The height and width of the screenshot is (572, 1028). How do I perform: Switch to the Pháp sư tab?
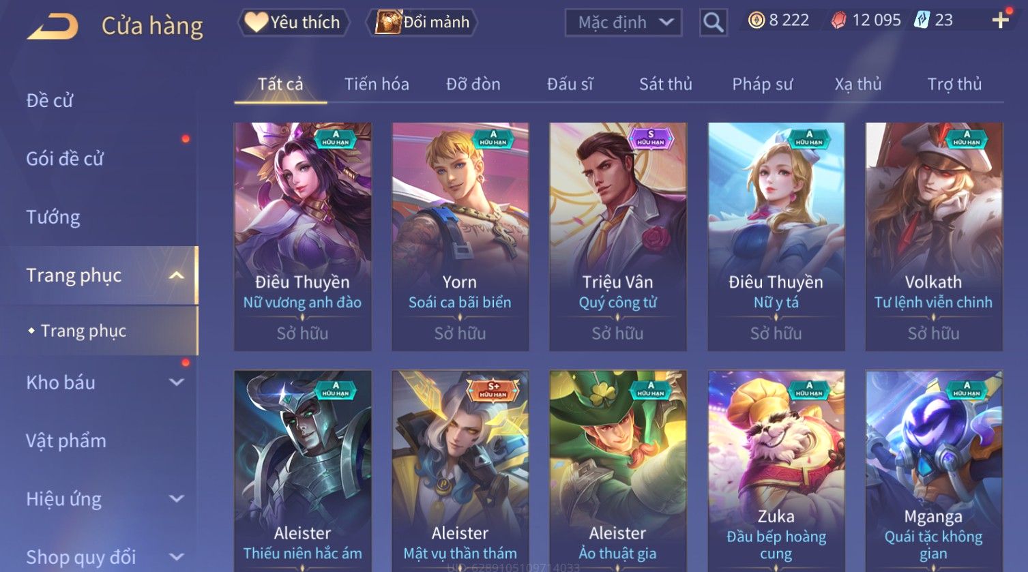point(762,84)
